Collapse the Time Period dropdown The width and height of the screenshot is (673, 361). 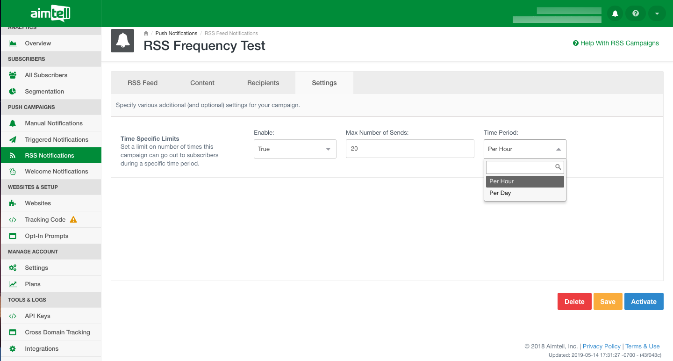click(x=525, y=149)
